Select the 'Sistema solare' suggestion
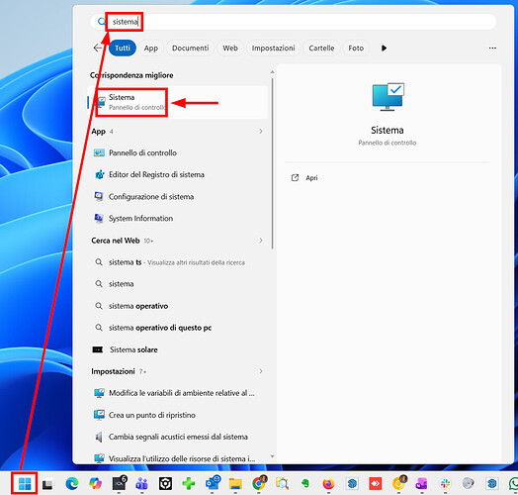518x495 pixels. (x=177, y=349)
